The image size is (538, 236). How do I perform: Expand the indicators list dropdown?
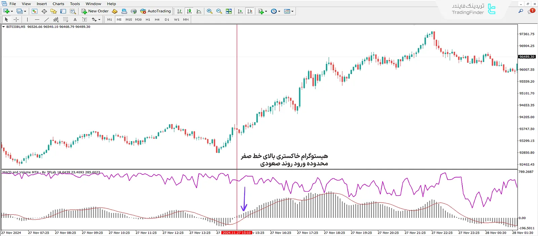(266, 11)
